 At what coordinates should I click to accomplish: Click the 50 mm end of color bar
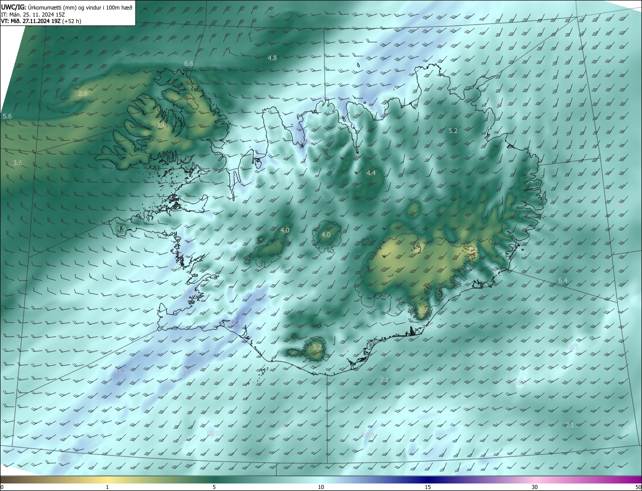[637, 487]
